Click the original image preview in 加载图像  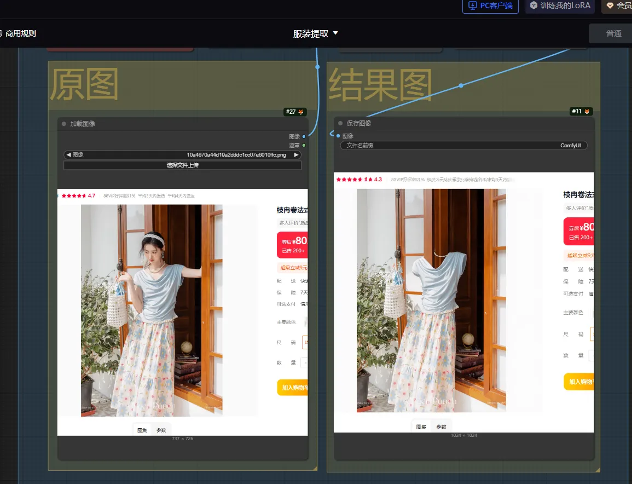(183, 312)
